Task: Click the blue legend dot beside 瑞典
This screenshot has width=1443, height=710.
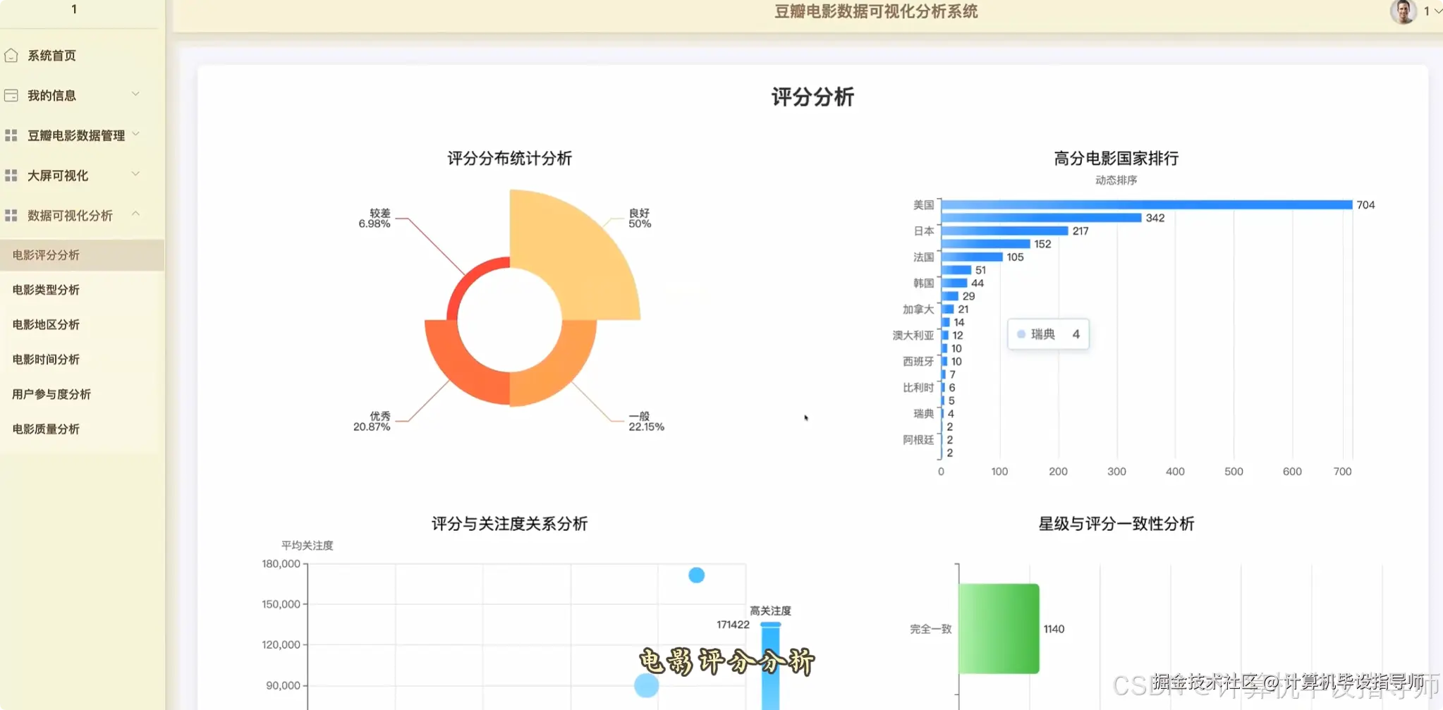Action: click(1021, 334)
